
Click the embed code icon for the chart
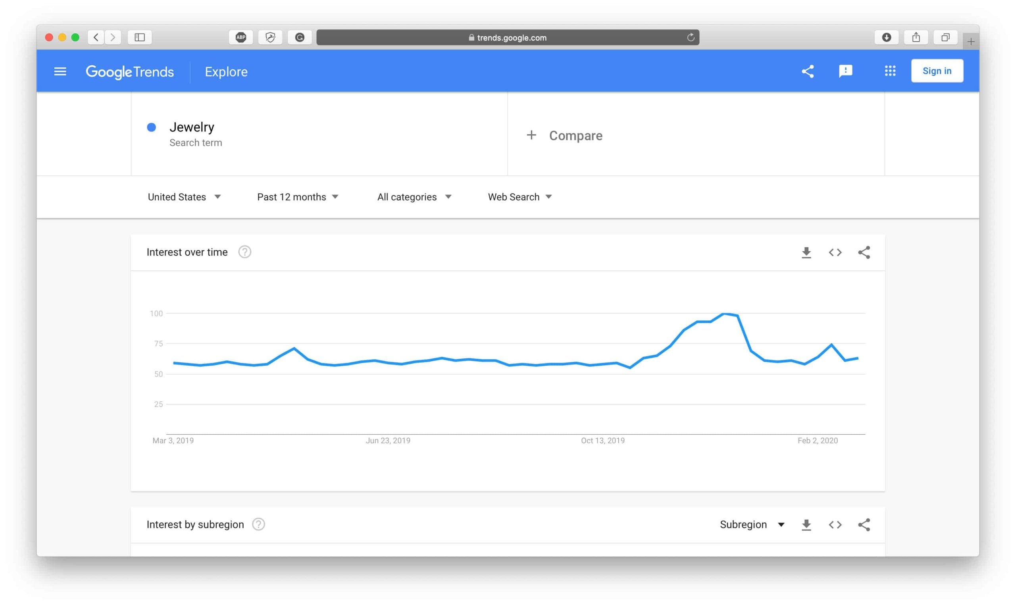835,251
